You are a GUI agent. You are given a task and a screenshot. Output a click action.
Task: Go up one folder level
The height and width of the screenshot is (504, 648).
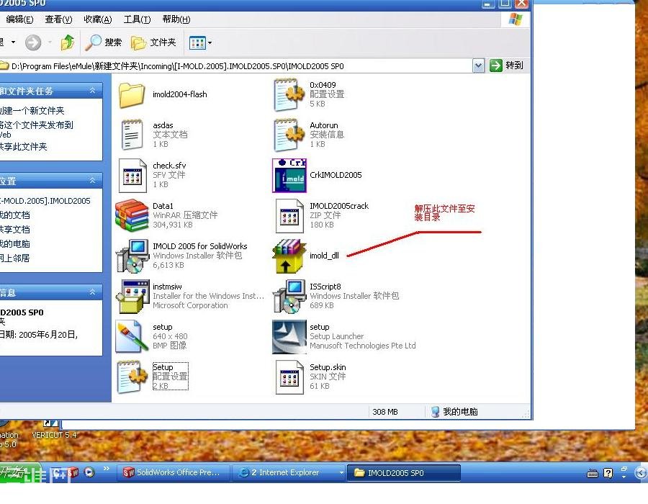pos(68,42)
